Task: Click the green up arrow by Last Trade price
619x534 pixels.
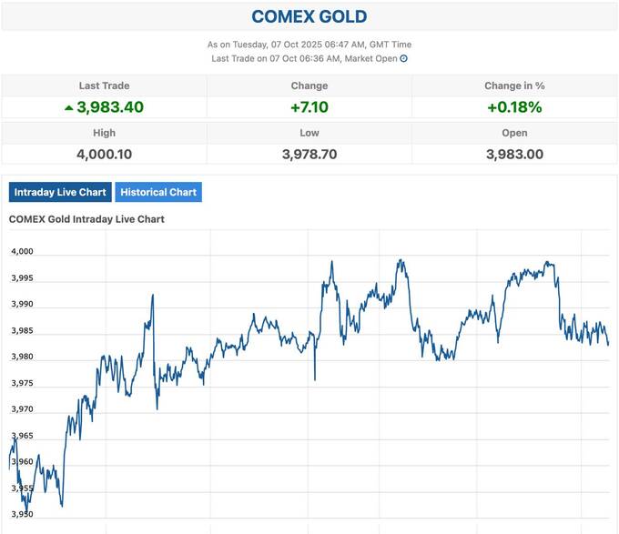Action: point(68,107)
